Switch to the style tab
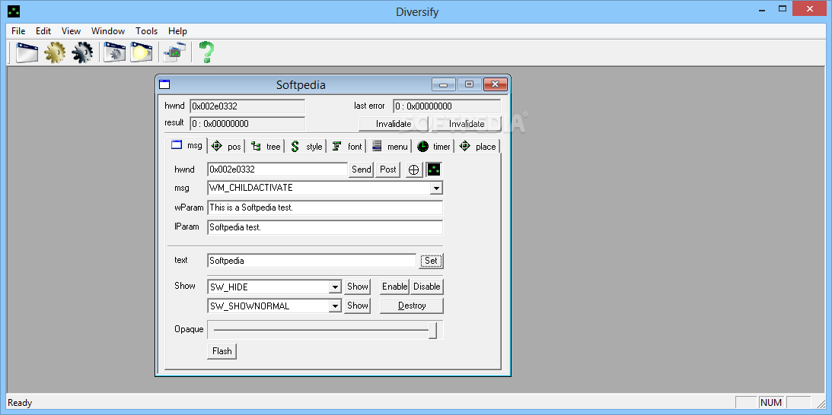 [306, 147]
